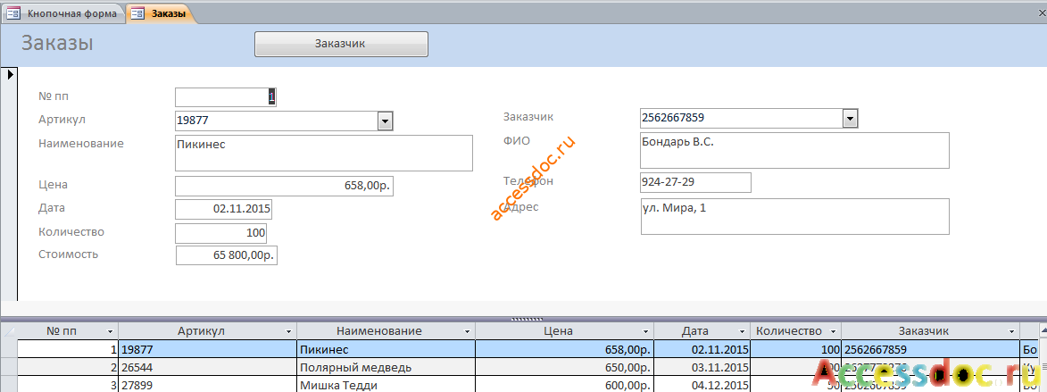Select the Заказы tab
1047x392 pixels.
coord(162,13)
